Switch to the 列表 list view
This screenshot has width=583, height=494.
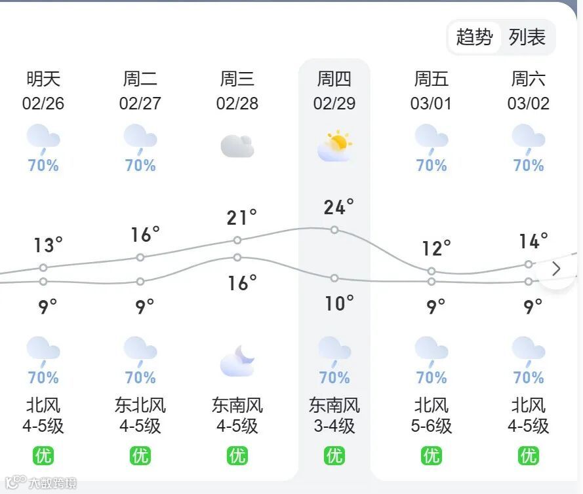point(527,37)
